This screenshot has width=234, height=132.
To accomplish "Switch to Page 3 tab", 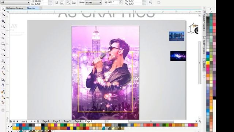I will (67, 121).
